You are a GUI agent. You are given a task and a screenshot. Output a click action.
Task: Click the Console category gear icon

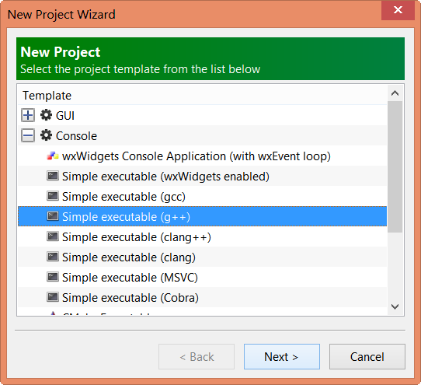[46, 135]
